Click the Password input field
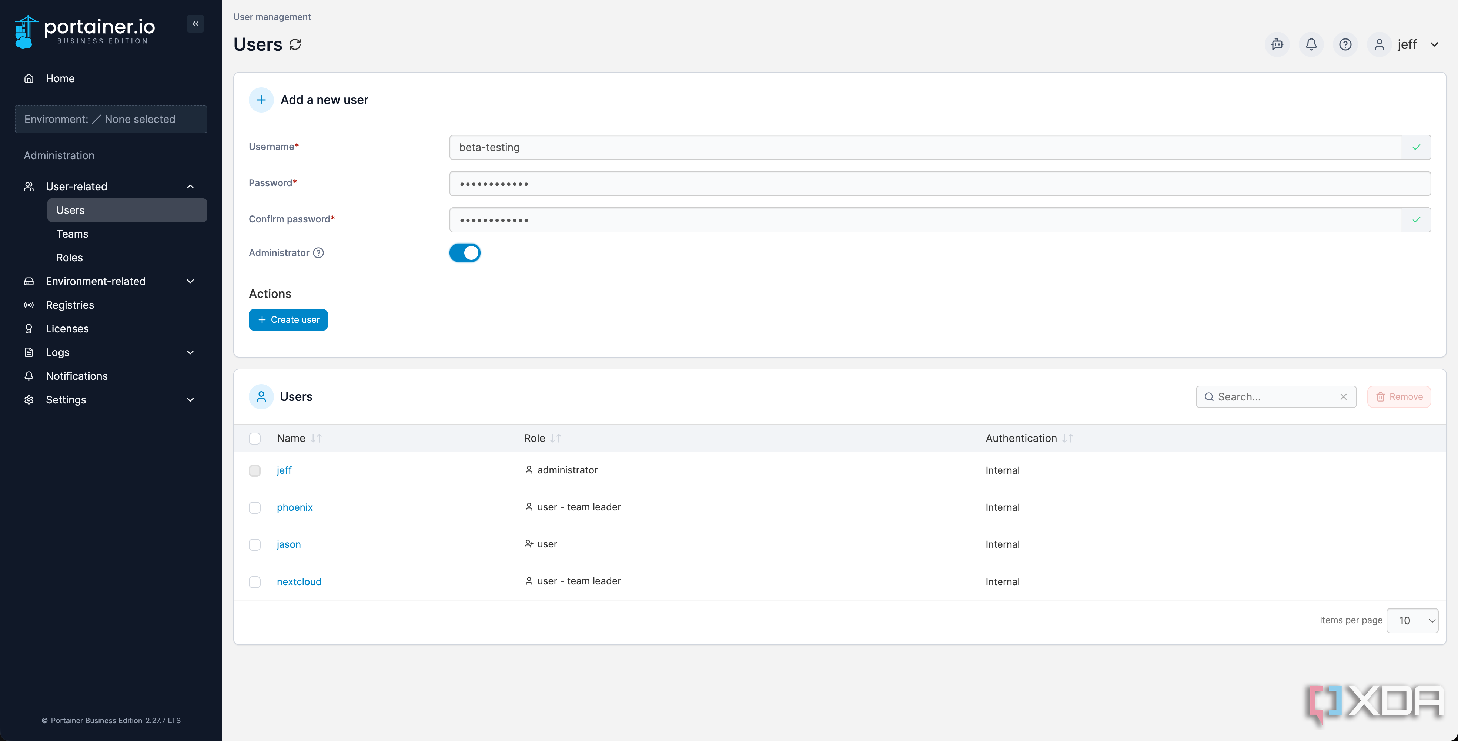Viewport: 1458px width, 741px height. [x=940, y=184]
